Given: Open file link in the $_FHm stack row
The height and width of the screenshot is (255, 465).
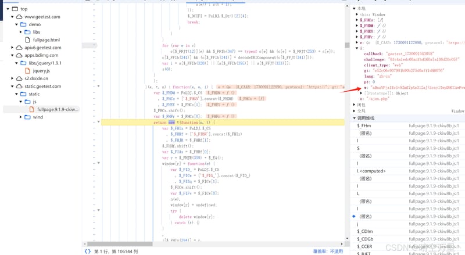Looking at the screenshot, I should tap(434, 125).
